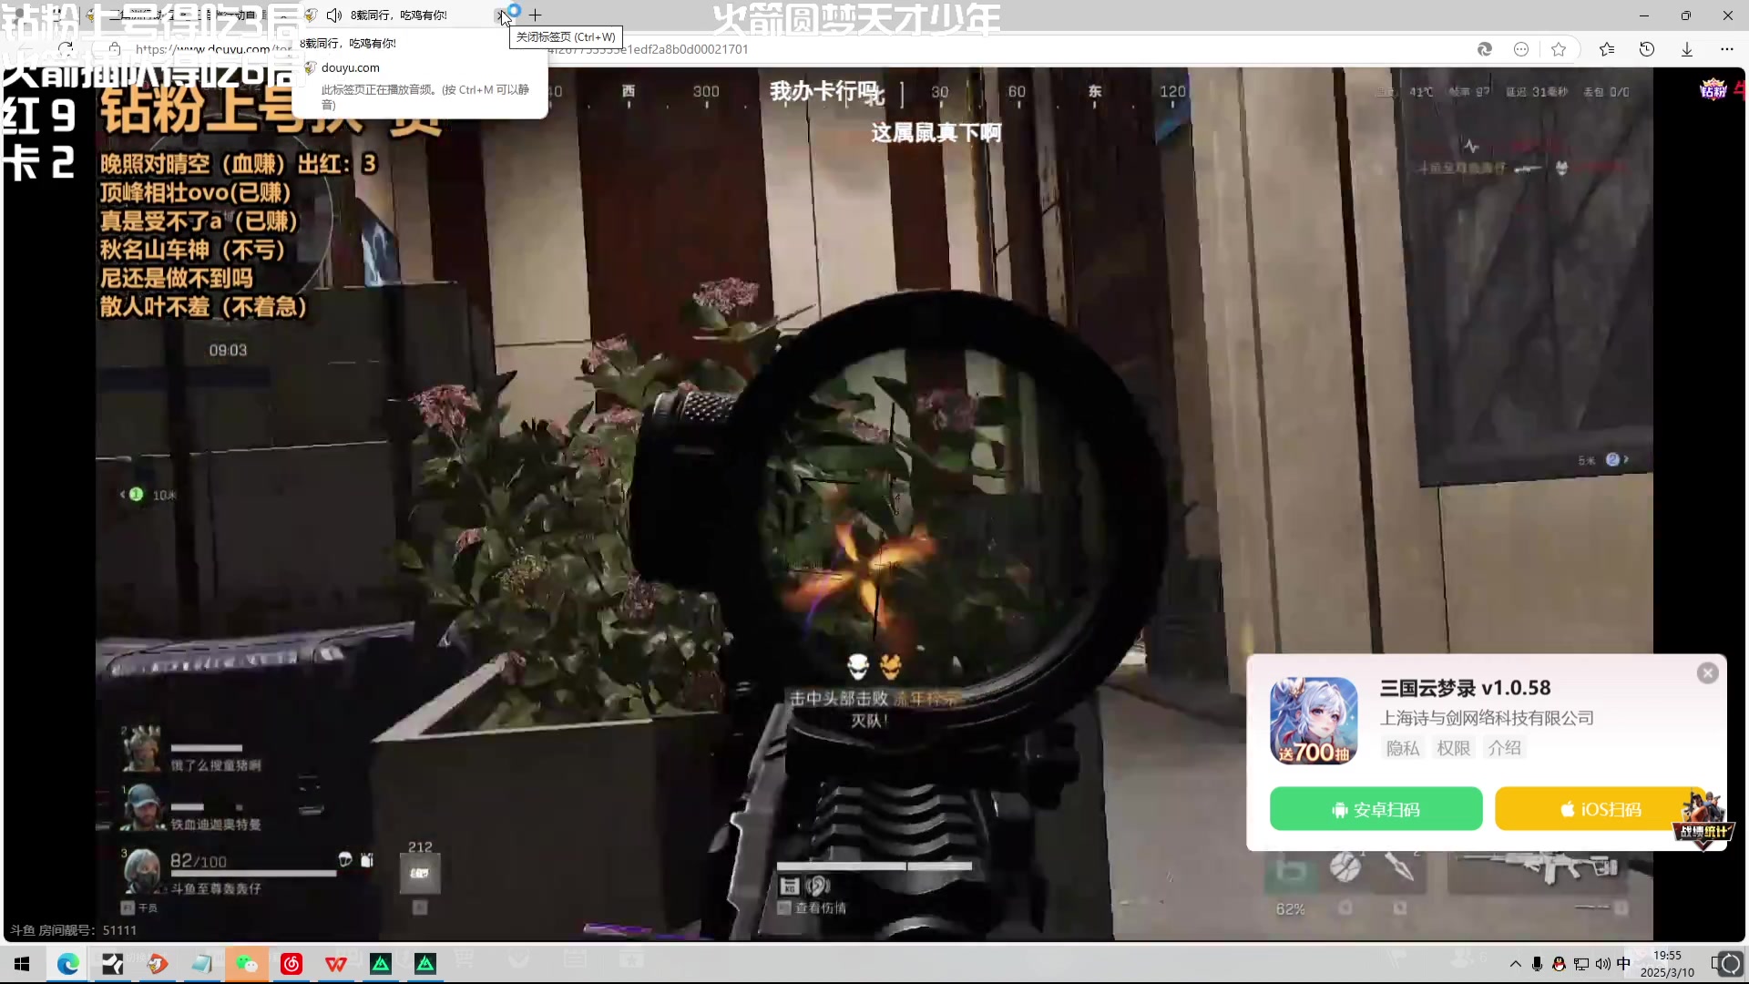Mute the tab with the speaker icon
1749x984 pixels.
coord(334,15)
